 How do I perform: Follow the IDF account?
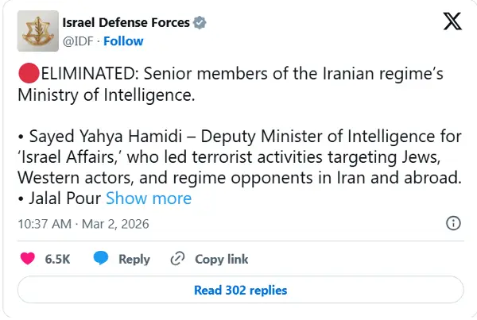(123, 40)
